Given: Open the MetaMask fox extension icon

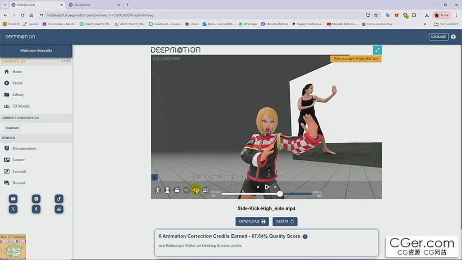Looking at the screenshot, I should point(396,15).
